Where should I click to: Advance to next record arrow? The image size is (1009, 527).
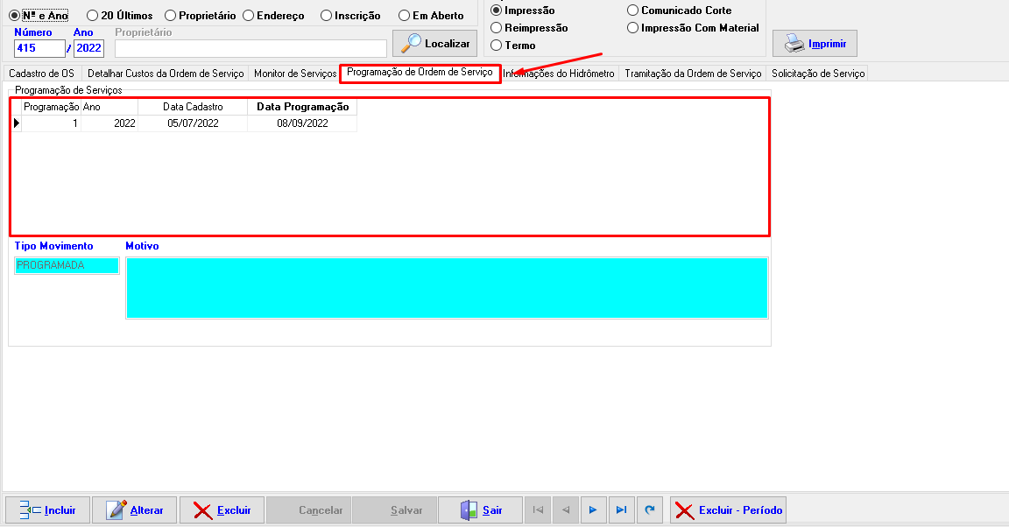593,510
